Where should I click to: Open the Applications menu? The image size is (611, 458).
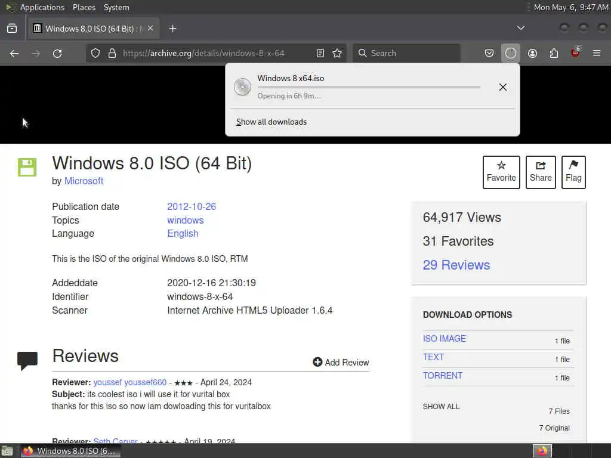pos(42,7)
